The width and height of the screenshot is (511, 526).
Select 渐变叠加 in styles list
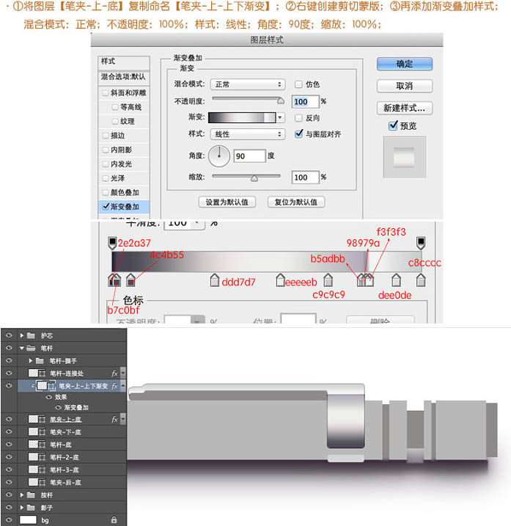[124, 207]
